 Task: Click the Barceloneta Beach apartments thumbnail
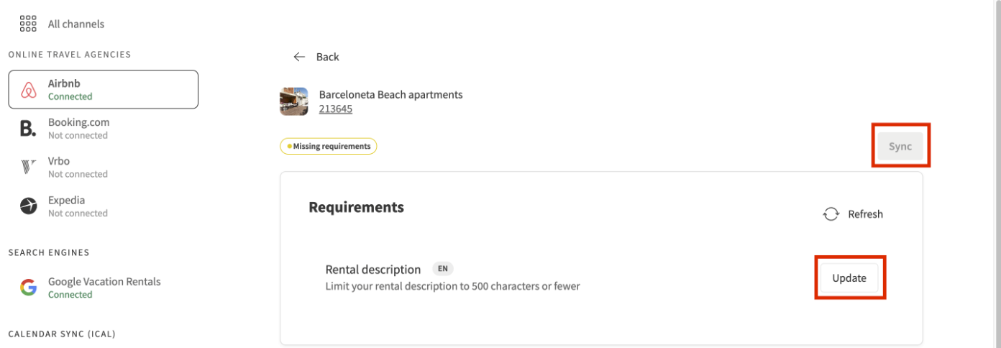click(294, 101)
